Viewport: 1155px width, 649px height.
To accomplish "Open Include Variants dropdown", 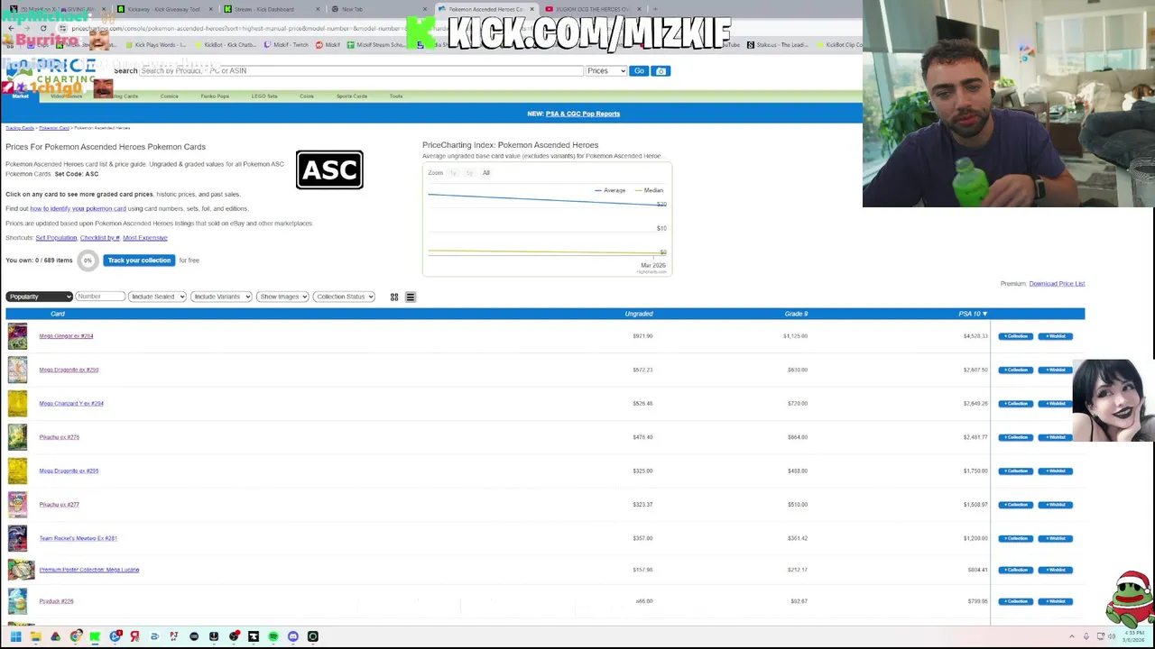I will (x=221, y=297).
